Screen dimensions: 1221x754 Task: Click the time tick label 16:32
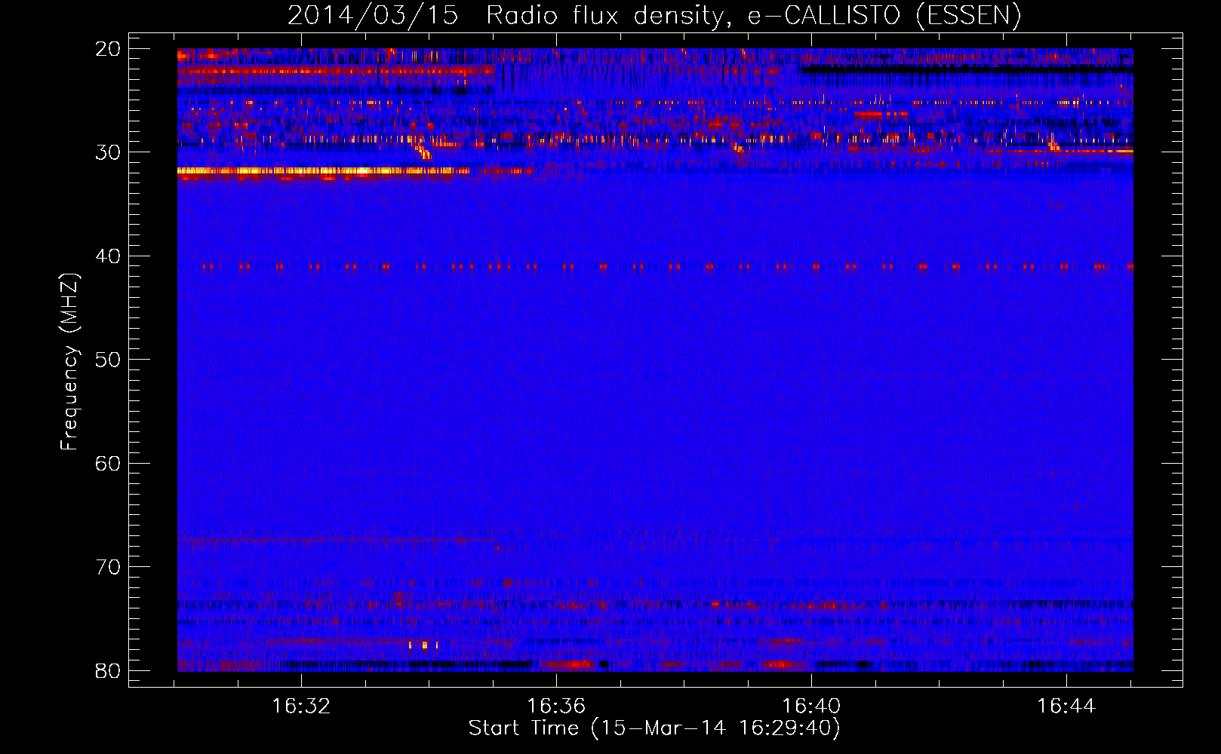click(x=301, y=706)
